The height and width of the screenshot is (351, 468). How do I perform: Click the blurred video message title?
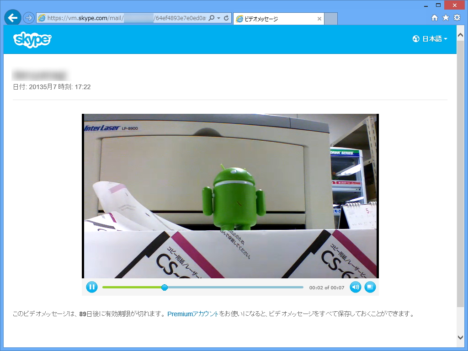point(40,74)
